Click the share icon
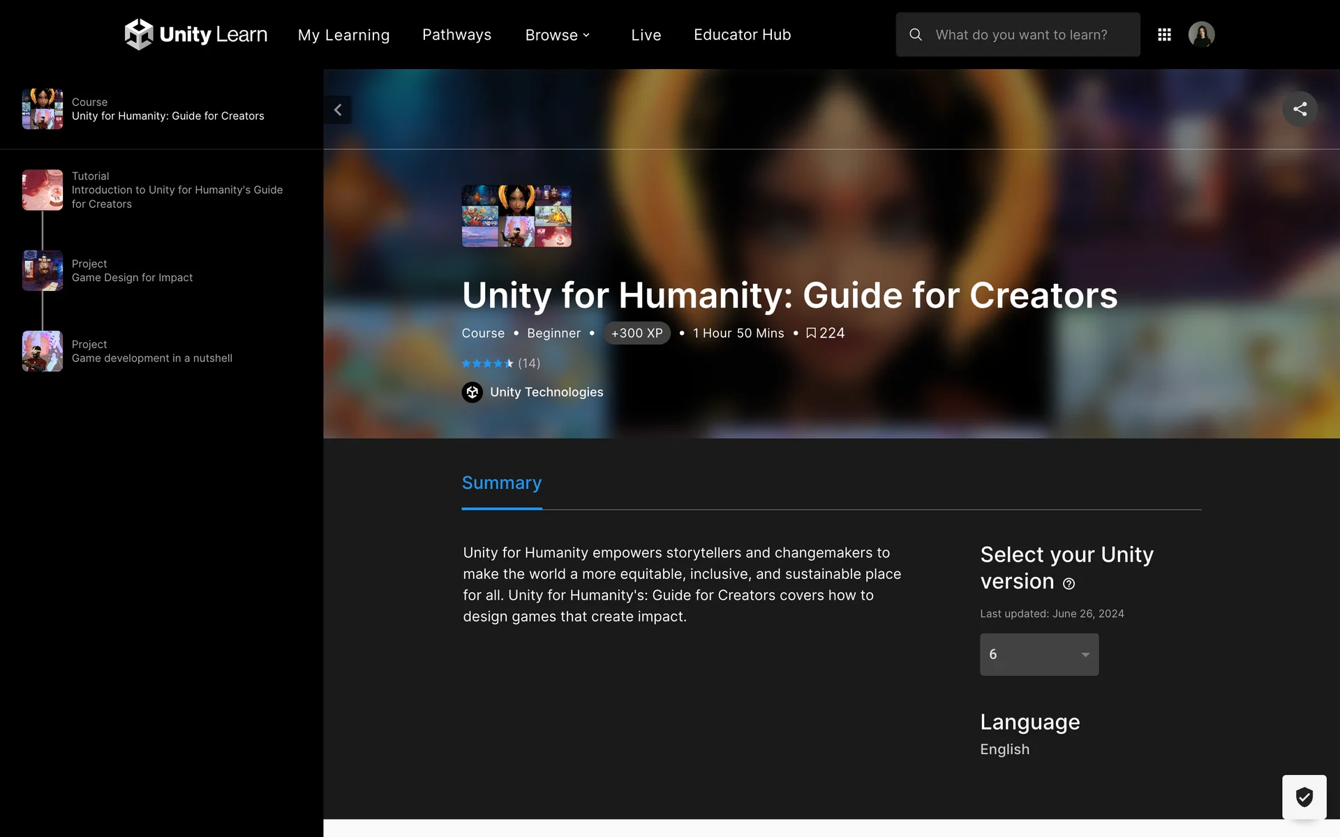This screenshot has width=1340, height=837. click(x=1300, y=109)
